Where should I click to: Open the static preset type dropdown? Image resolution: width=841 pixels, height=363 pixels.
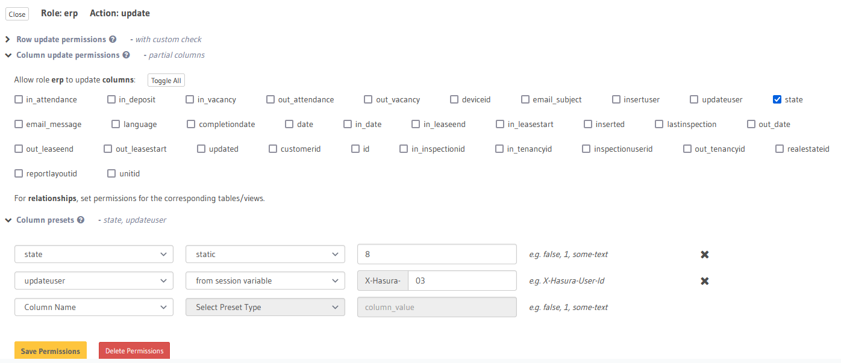265,254
